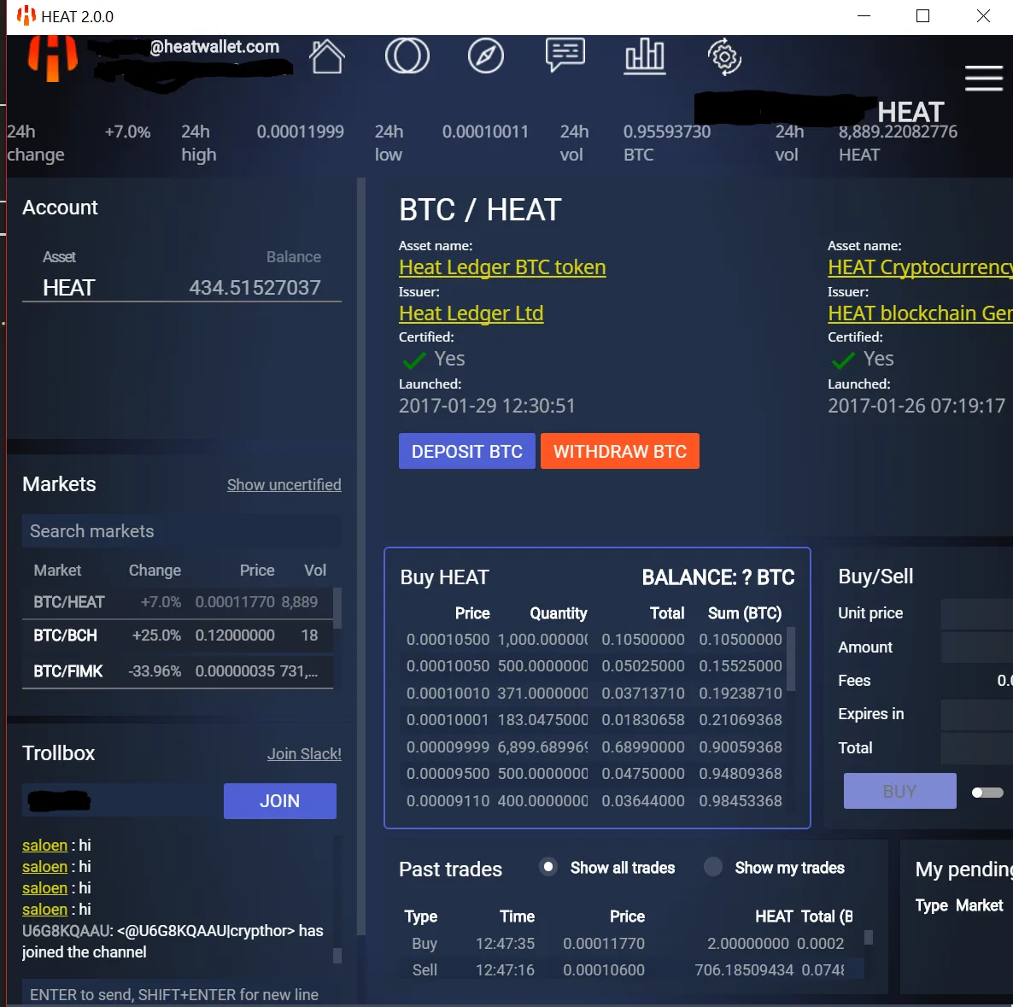
Task: Focus the Search markets field
Action: (x=182, y=531)
